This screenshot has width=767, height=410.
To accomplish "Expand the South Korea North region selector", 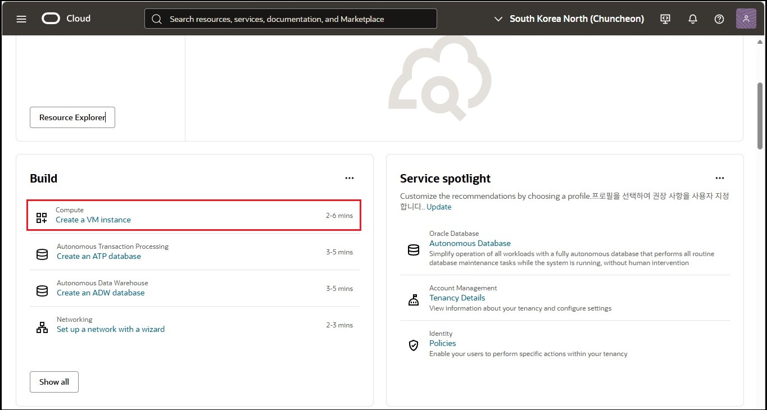I will [569, 19].
